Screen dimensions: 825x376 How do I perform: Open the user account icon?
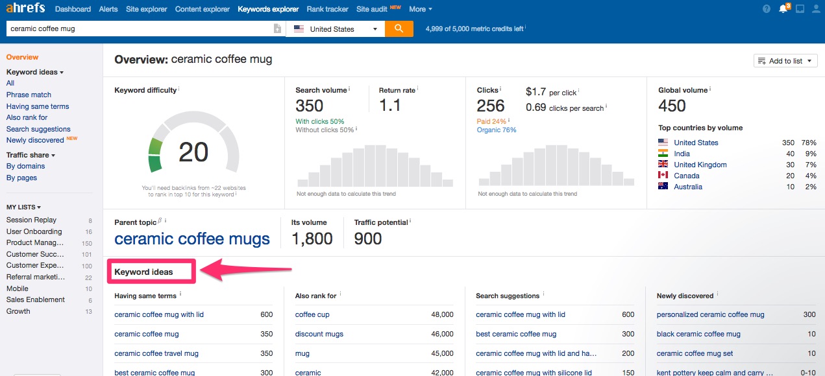tap(816, 9)
